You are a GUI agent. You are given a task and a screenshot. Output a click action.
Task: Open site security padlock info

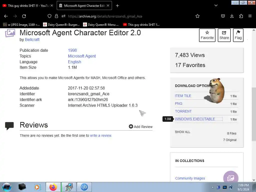pyautogui.click(x=56, y=16)
